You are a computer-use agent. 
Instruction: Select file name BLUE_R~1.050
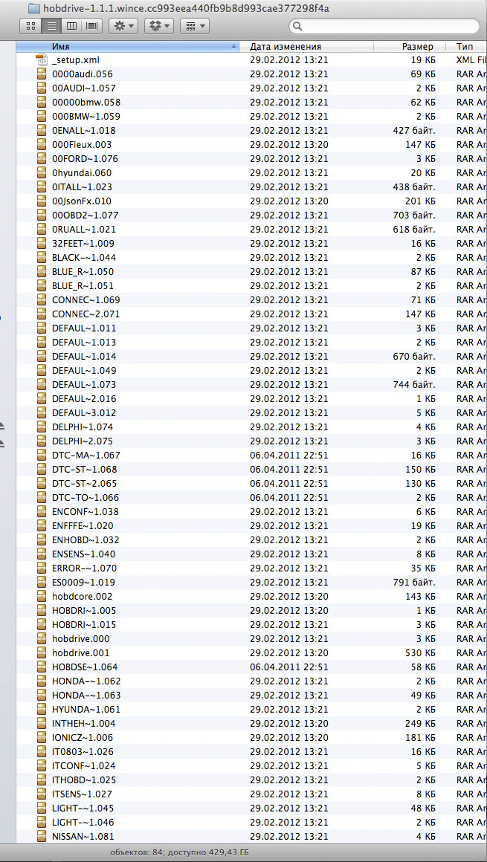pos(83,271)
